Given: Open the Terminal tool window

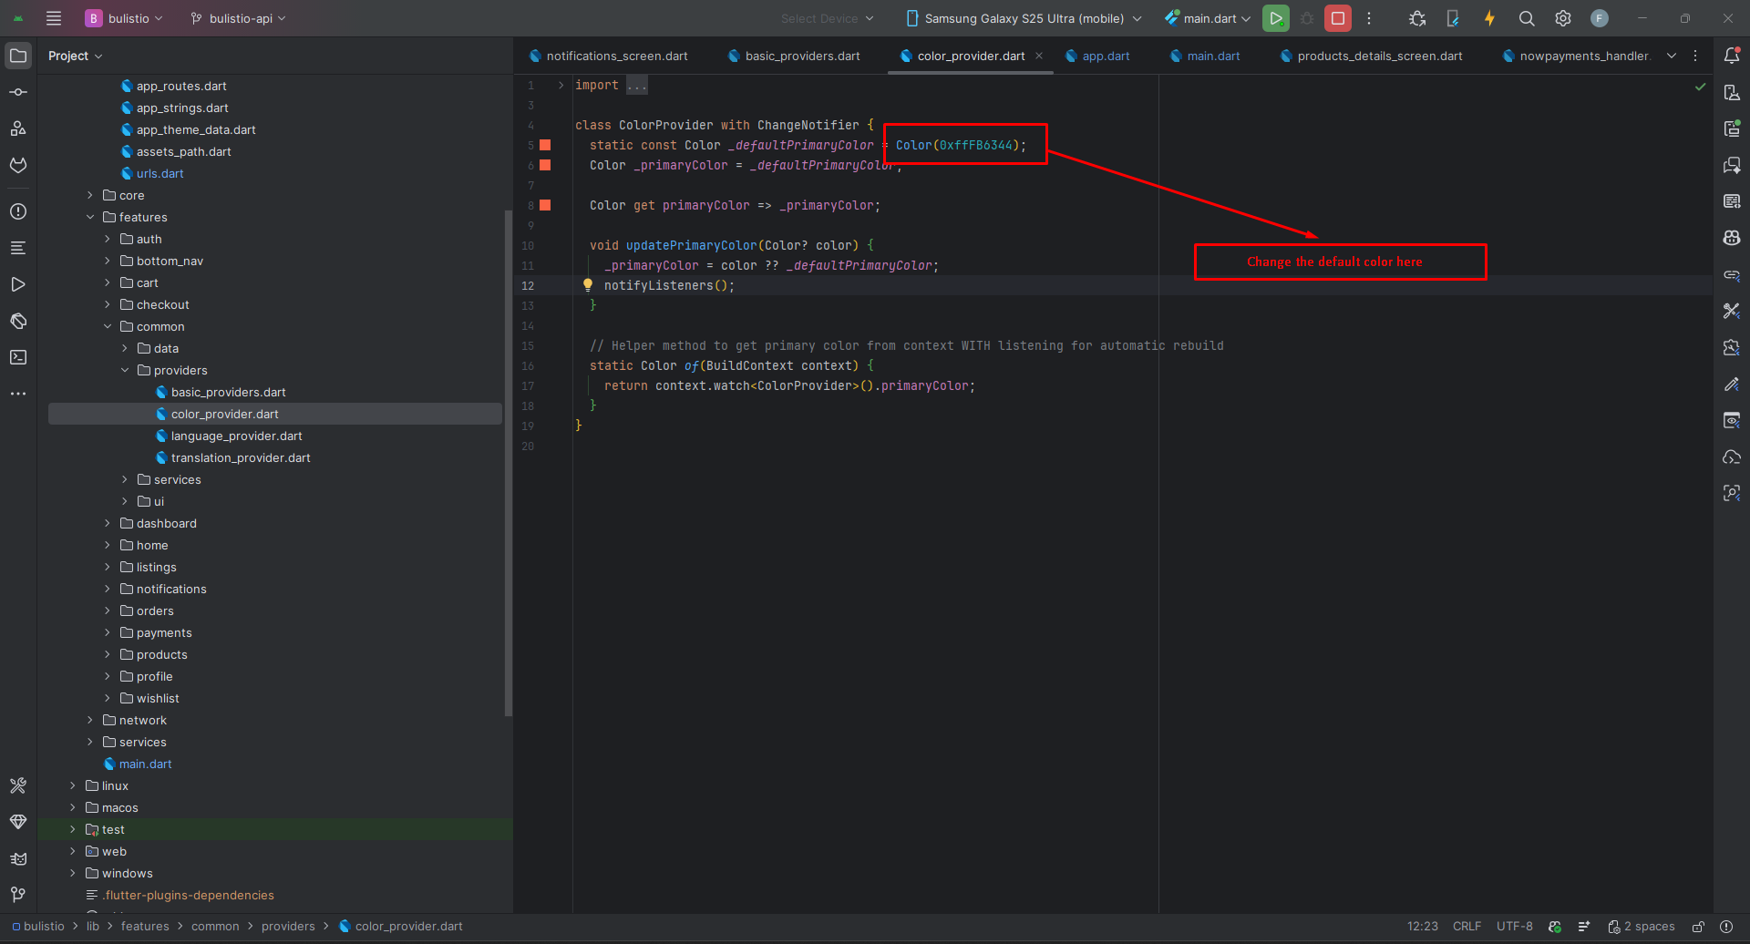Looking at the screenshot, I should pos(18,357).
